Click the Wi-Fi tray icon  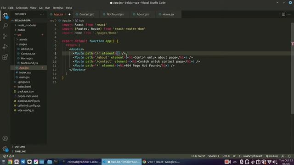click(x=270, y=162)
